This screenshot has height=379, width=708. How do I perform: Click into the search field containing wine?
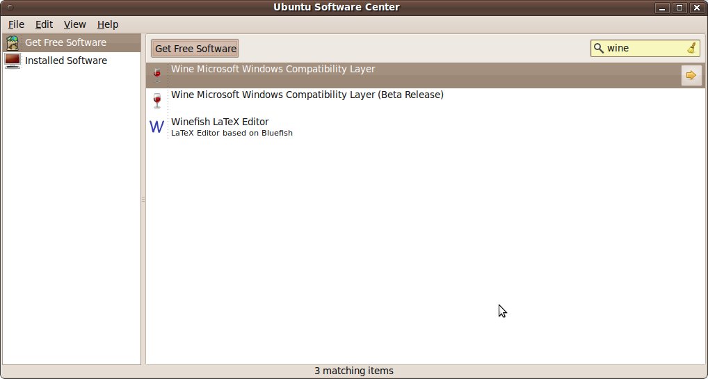click(645, 48)
